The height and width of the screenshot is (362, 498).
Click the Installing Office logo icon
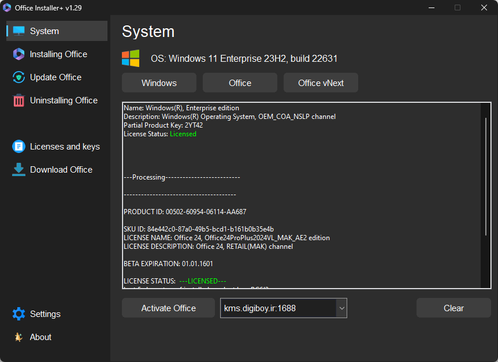[18, 54]
